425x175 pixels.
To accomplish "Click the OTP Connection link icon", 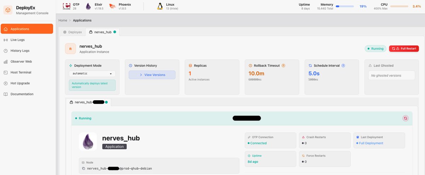I will (x=249, y=137).
